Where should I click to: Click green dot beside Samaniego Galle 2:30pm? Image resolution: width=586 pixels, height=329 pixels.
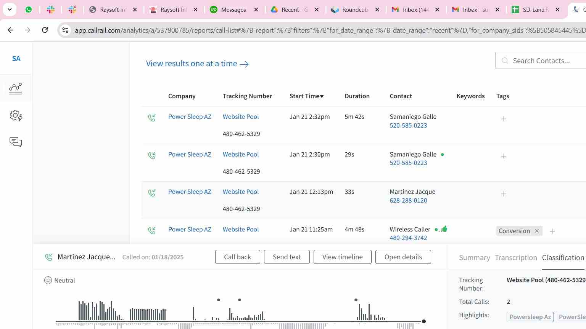coord(442,155)
